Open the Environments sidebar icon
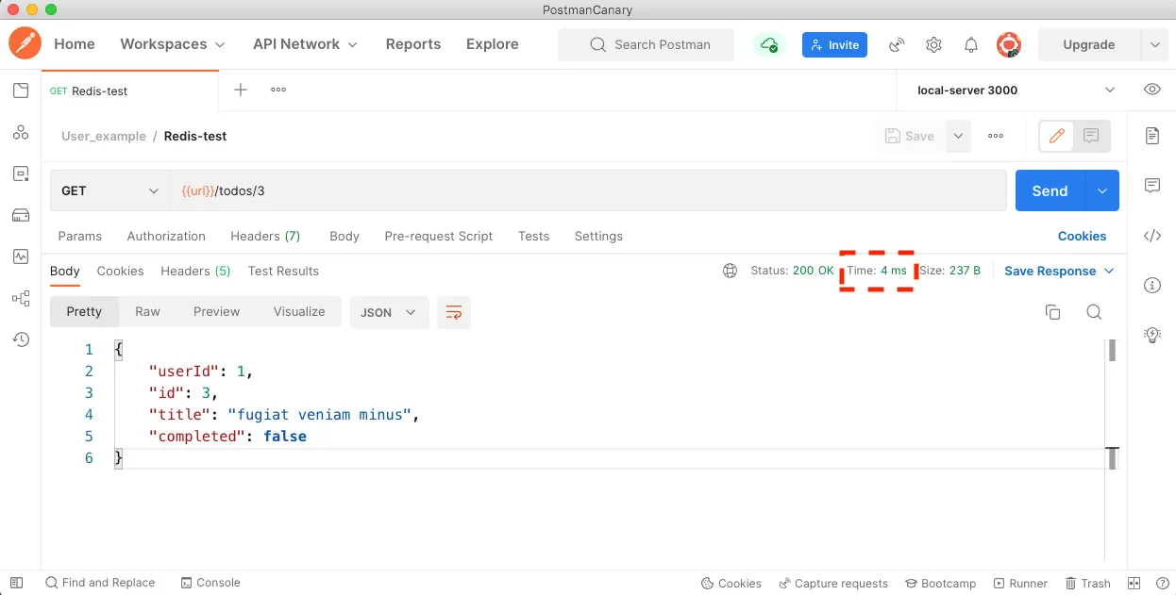The image size is (1176, 595). tap(21, 174)
